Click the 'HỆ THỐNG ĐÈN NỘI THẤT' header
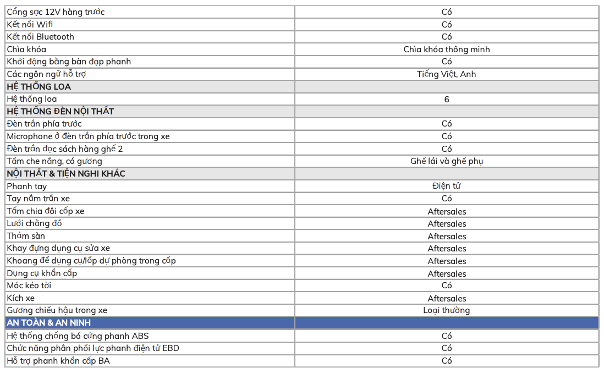Image resolution: width=604 pixels, height=373 pixels. 61,112
